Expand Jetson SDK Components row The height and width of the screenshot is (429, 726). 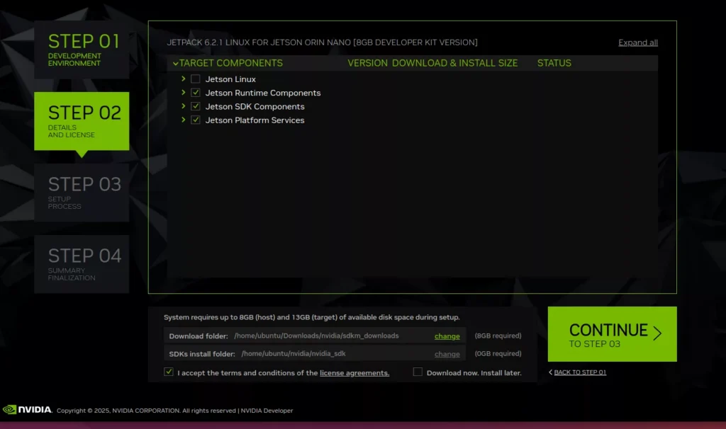[x=184, y=106]
